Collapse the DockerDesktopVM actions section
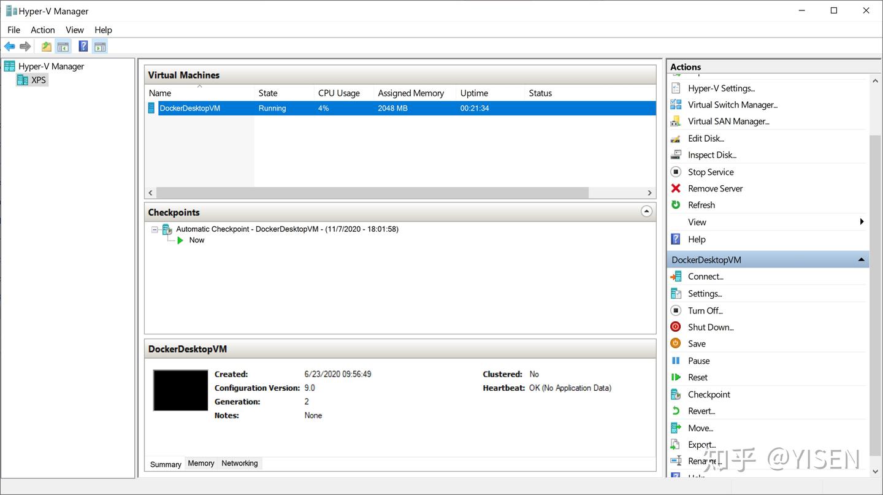 pos(862,259)
